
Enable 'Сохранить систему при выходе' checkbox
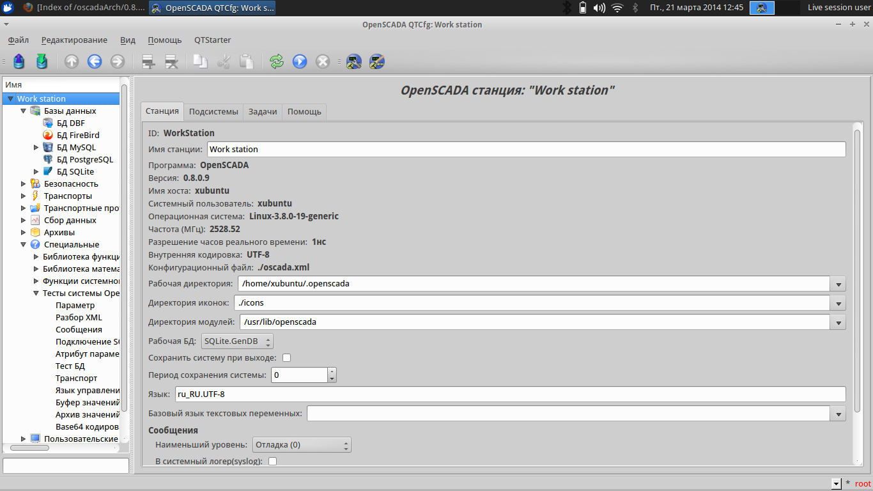coord(287,358)
